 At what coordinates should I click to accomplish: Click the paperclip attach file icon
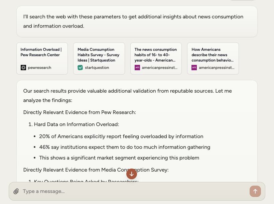click(16, 192)
